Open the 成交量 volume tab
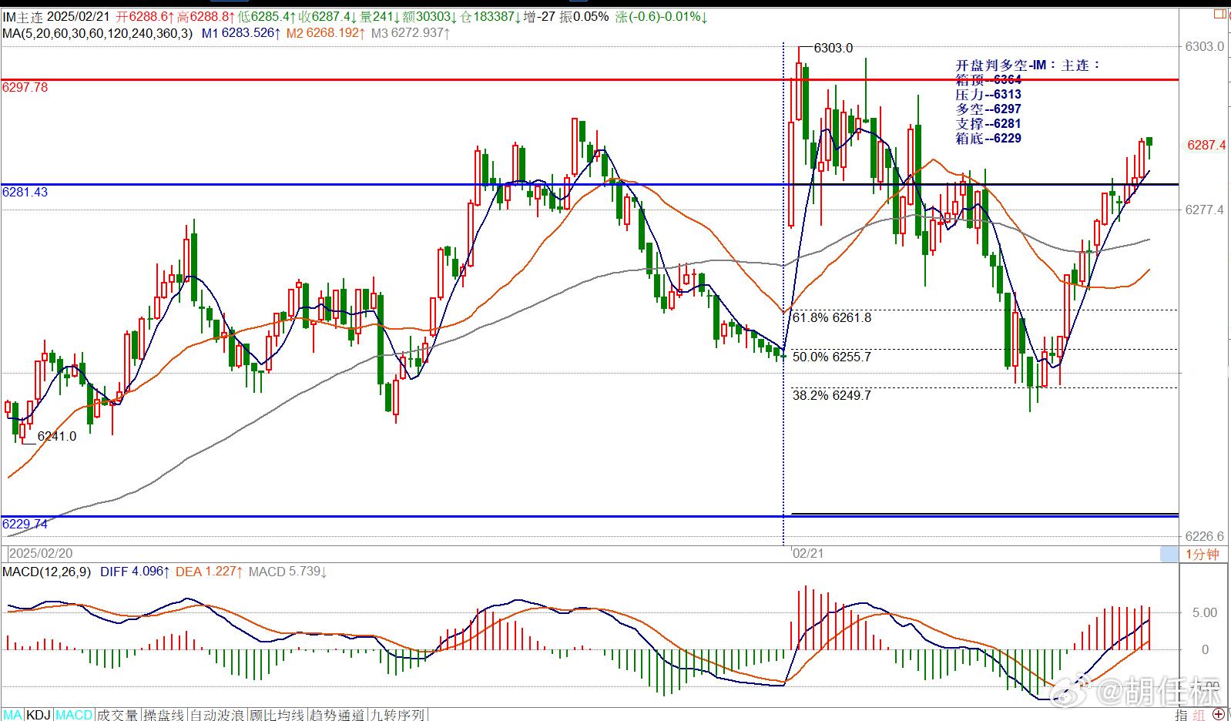 (x=118, y=715)
